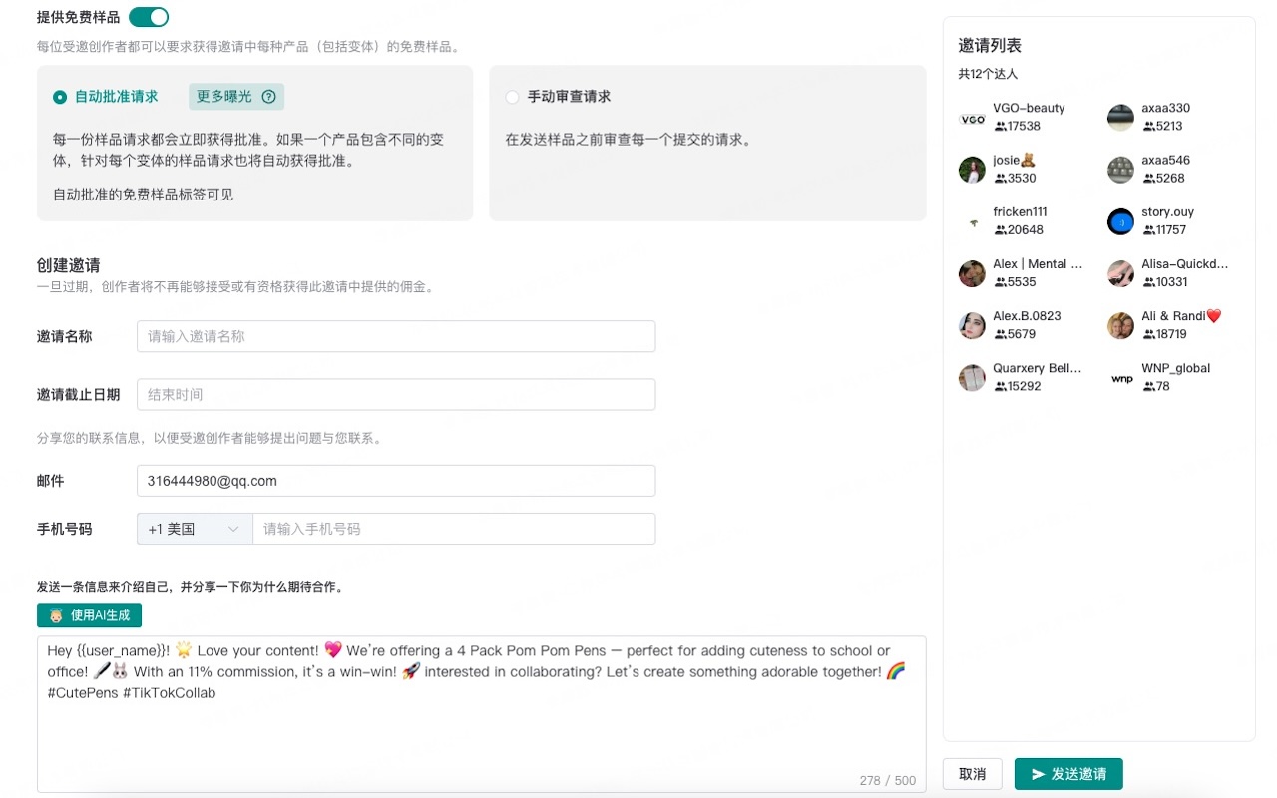Click the 取消 button
Screen dimensions: 1277x798
click(x=972, y=773)
